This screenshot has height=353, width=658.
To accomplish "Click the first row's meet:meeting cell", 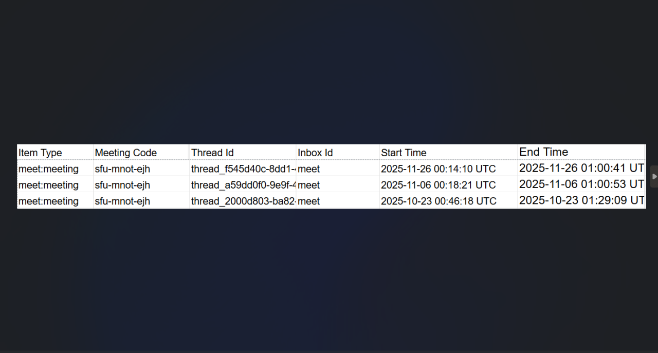I will point(48,169).
